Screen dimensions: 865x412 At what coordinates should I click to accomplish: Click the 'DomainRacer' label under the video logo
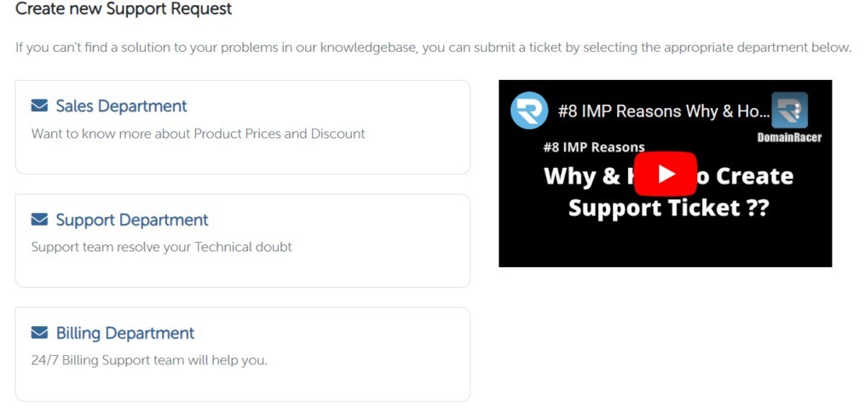pos(789,137)
